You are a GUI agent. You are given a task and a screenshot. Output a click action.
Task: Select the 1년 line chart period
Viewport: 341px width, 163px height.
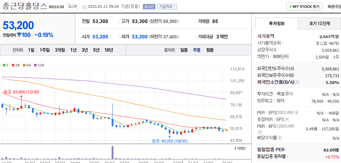click(73, 50)
